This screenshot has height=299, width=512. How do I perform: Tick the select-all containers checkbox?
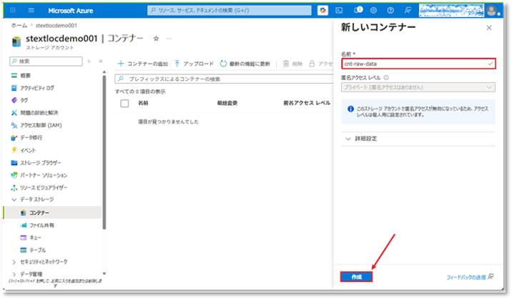[x=124, y=104]
